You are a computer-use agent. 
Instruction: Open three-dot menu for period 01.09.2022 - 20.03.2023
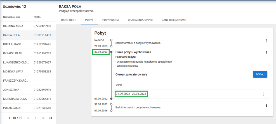tap(263, 94)
